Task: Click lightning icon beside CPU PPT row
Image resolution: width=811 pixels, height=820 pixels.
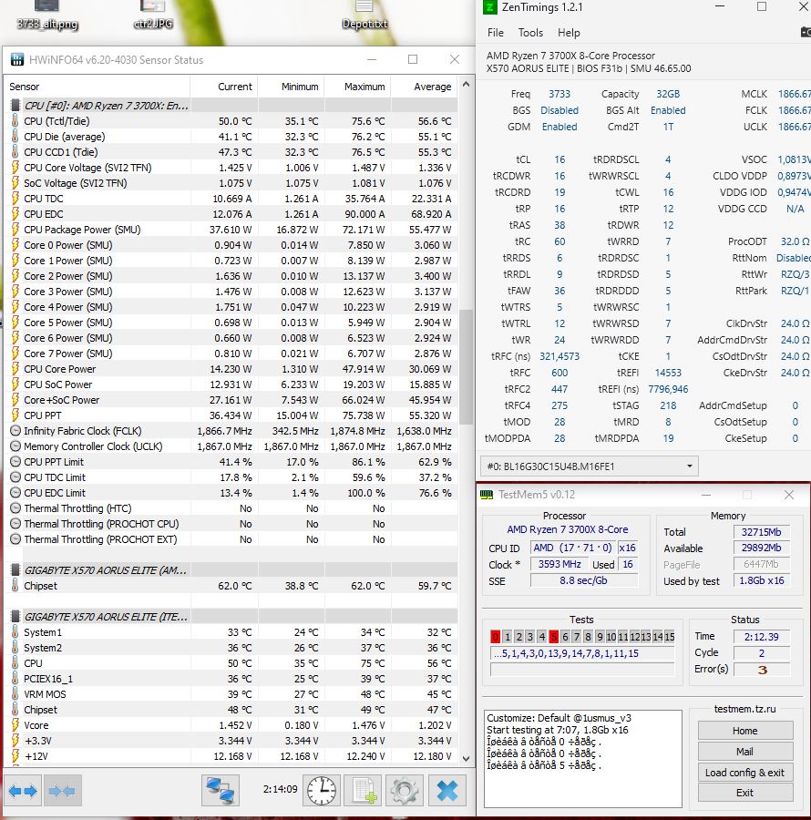Action: coord(15,415)
